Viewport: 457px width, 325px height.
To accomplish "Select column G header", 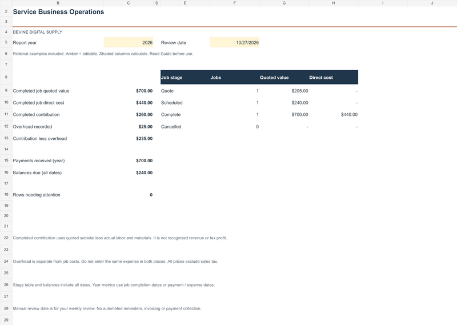I will click(284, 3).
